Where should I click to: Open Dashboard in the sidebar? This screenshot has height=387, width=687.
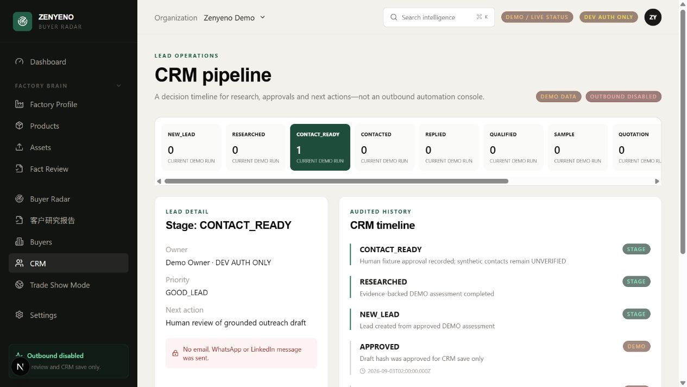pyautogui.click(x=68, y=61)
